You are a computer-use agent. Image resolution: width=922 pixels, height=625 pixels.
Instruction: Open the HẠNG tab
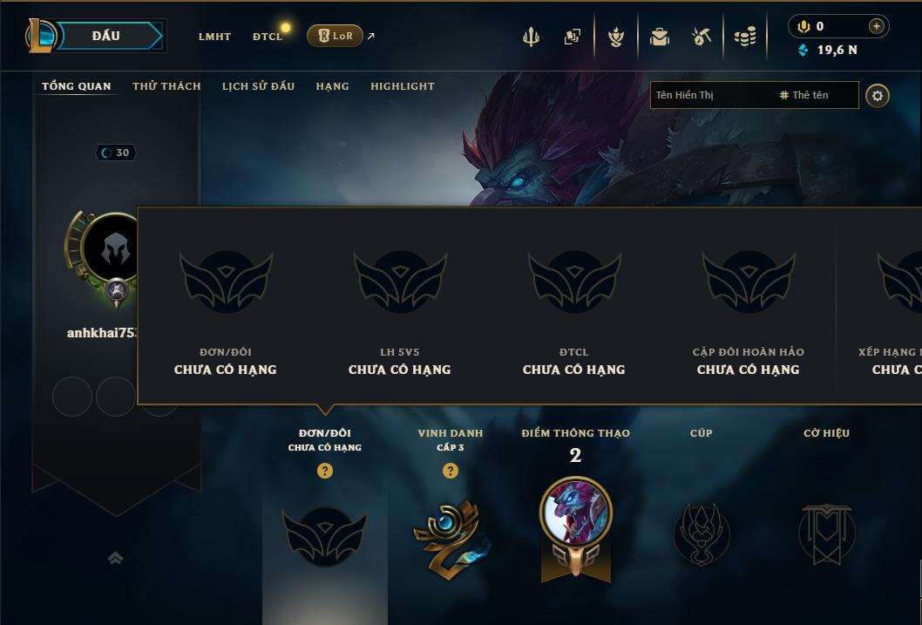[x=332, y=86]
